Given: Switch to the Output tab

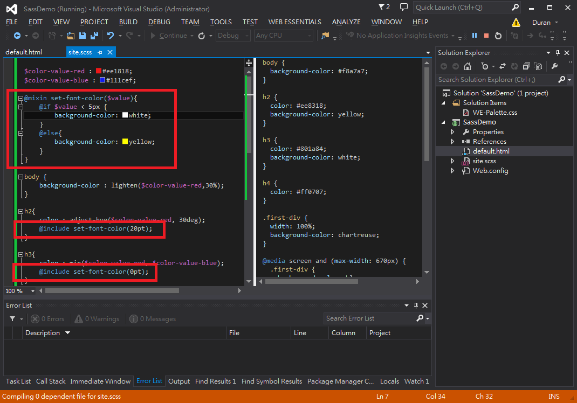Looking at the screenshot, I should pyautogui.click(x=179, y=381).
